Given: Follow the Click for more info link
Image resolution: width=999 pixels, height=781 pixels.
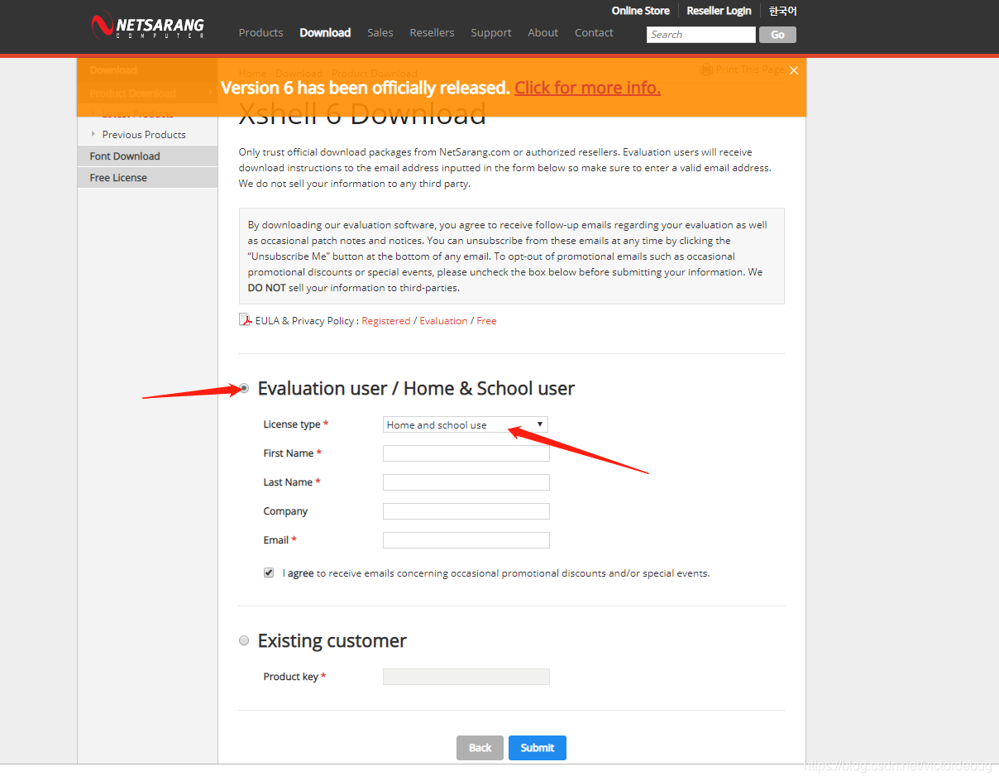Looking at the screenshot, I should (x=587, y=88).
